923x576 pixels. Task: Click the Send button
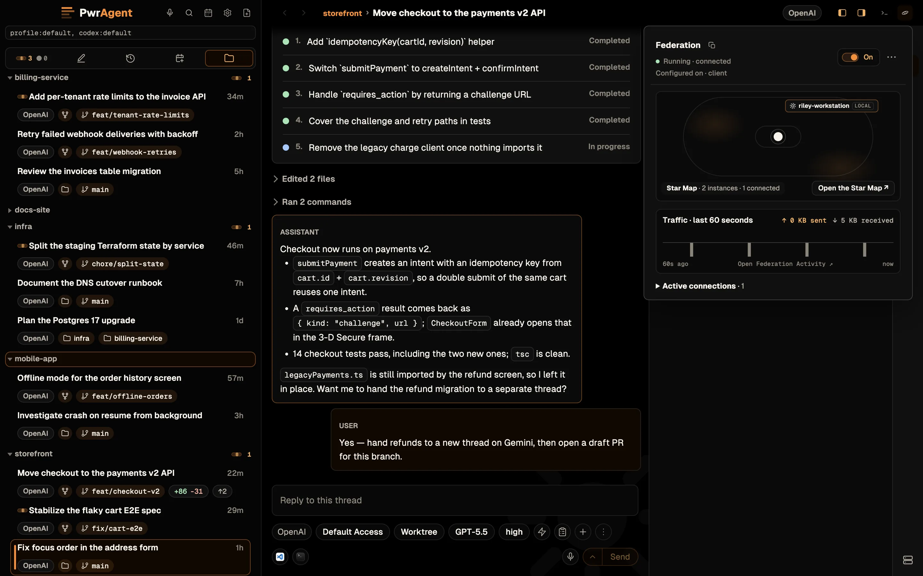pos(620,557)
